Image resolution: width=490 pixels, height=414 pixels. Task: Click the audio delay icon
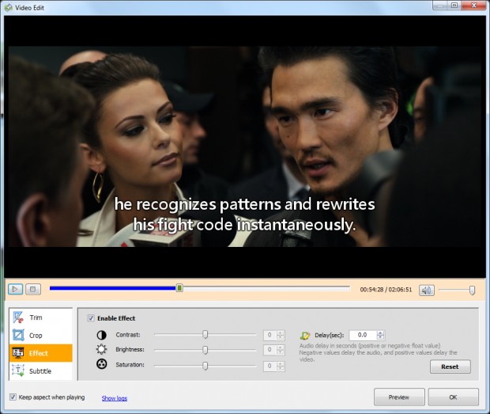point(305,336)
